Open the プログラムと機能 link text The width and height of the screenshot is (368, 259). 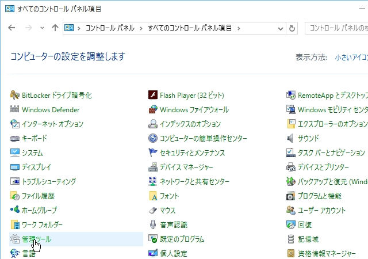(320, 196)
